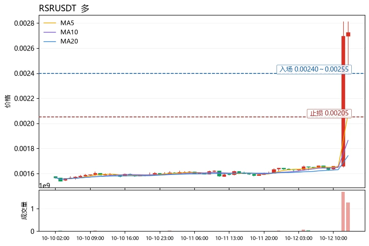This screenshot has height=246, width=369.
Task: Click the 10-12 10:00 time axis label
Action: pos(333,238)
